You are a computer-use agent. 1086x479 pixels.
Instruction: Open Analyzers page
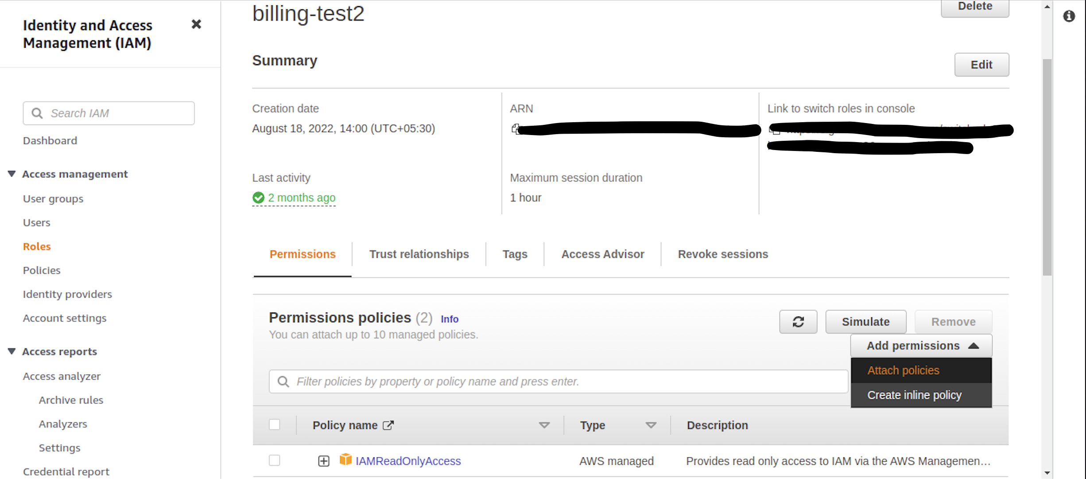click(63, 424)
